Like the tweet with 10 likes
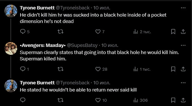Screen dimensions: 192x106 tap(98, 100)
